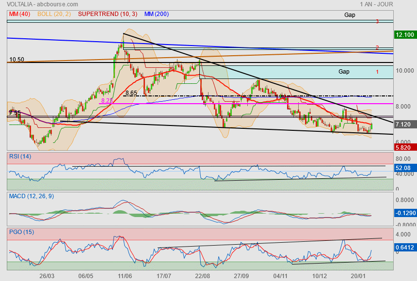Click the 22/08 date axis label
Image resolution: width=417 pixels, height=281 pixels.
tap(202, 276)
